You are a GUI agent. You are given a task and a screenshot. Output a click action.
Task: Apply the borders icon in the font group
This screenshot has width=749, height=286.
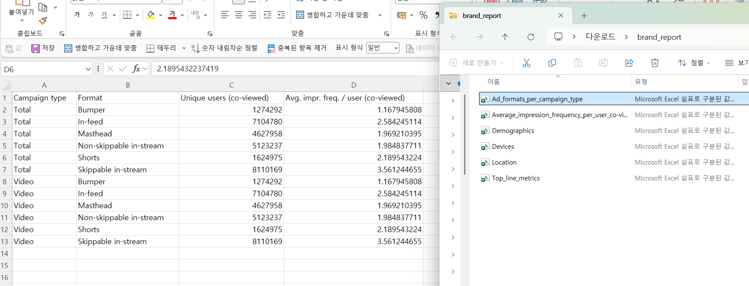[127, 15]
